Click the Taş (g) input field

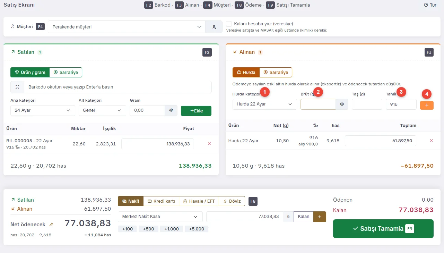point(367,104)
